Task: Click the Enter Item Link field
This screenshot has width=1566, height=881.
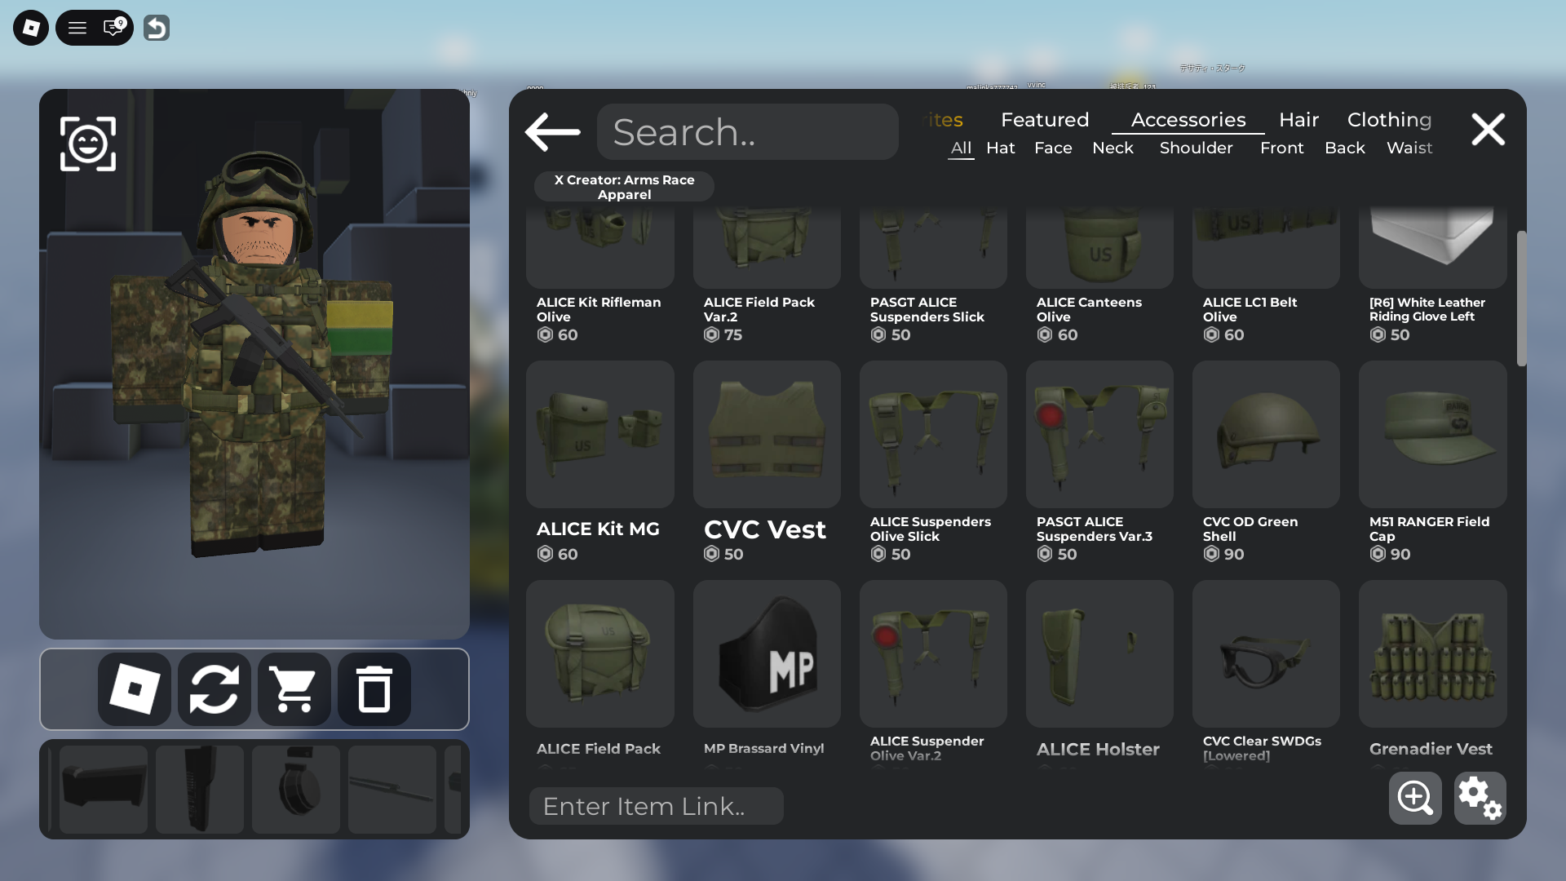Action: (656, 806)
